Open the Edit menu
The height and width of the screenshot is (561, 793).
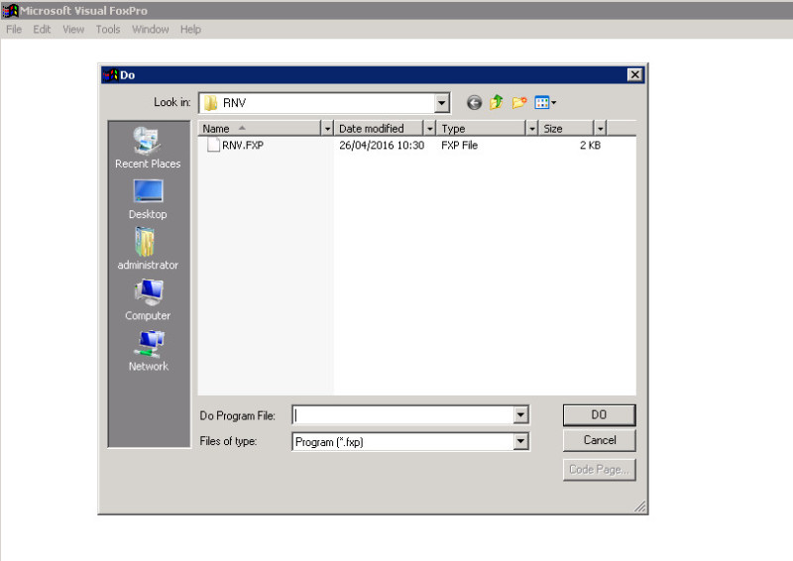click(42, 30)
